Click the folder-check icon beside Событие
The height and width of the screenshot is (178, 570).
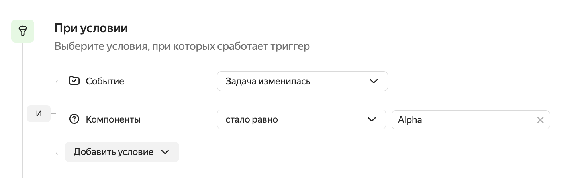click(74, 81)
